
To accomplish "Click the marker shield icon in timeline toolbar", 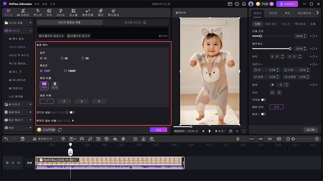I will pyautogui.click(x=63, y=139).
